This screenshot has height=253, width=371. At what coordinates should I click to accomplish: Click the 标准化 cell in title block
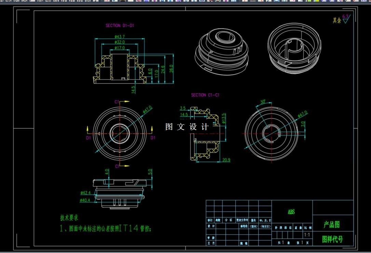pyautogui.click(x=244, y=226)
